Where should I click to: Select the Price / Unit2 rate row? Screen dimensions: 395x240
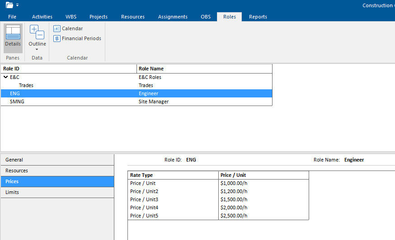pos(218,191)
